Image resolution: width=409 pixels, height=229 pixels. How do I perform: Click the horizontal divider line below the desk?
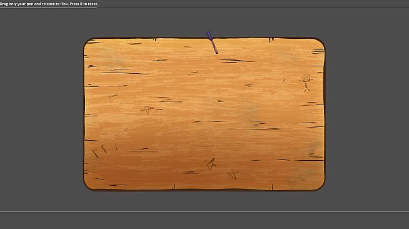tap(204, 211)
